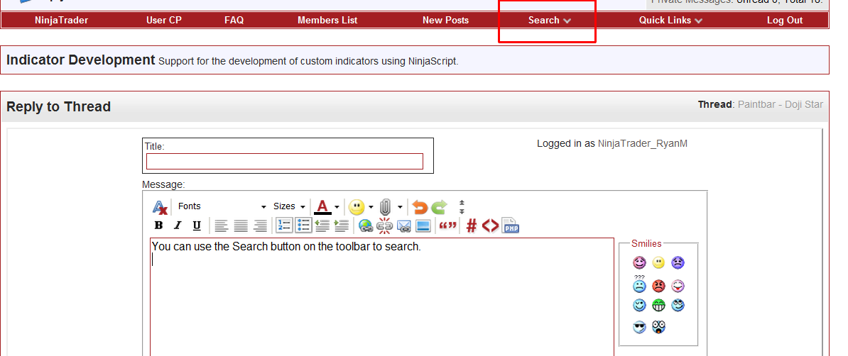Viewport: 848px width, 356px height.
Task: Open the Search menu in navbar
Action: point(550,20)
